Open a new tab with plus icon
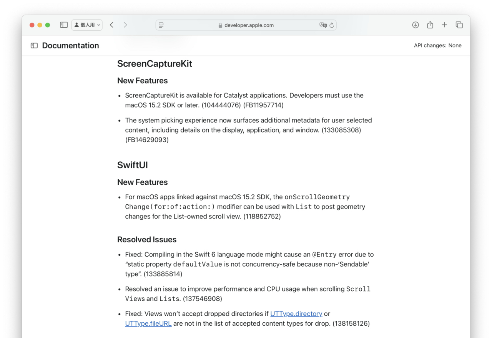Screen dimensions: 492x338 (444, 25)
